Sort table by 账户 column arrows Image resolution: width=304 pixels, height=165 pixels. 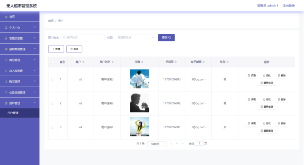tap(83, 62)
